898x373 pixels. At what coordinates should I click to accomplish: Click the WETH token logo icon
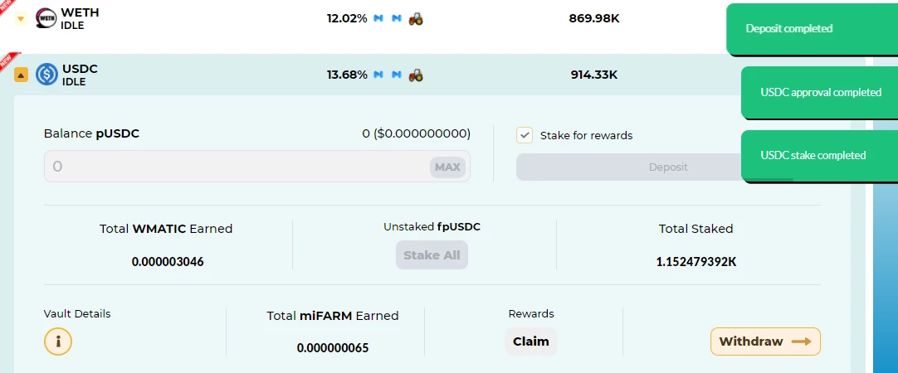(x=46, y=18)
